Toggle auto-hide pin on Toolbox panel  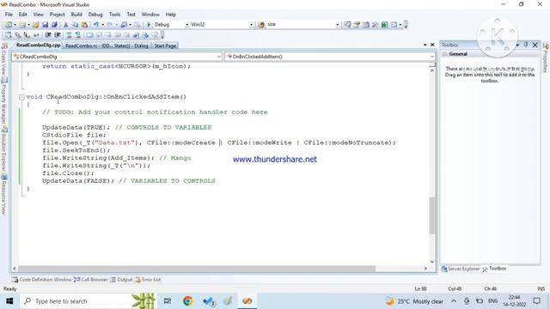[526, 45]
